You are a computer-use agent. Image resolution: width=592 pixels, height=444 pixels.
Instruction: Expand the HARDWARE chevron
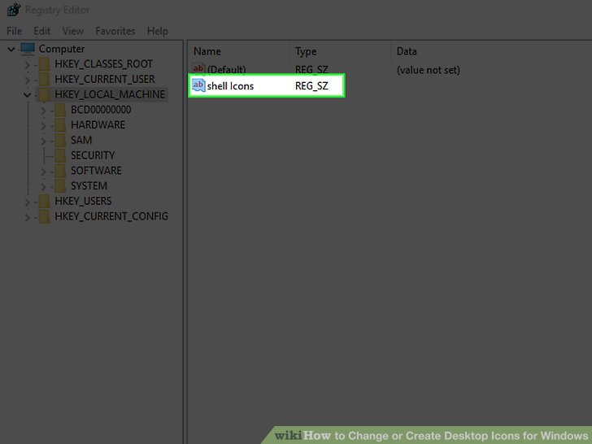pos(43,126)
